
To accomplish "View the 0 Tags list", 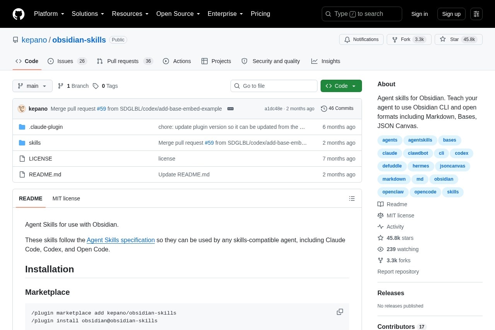I will [105, 86].
